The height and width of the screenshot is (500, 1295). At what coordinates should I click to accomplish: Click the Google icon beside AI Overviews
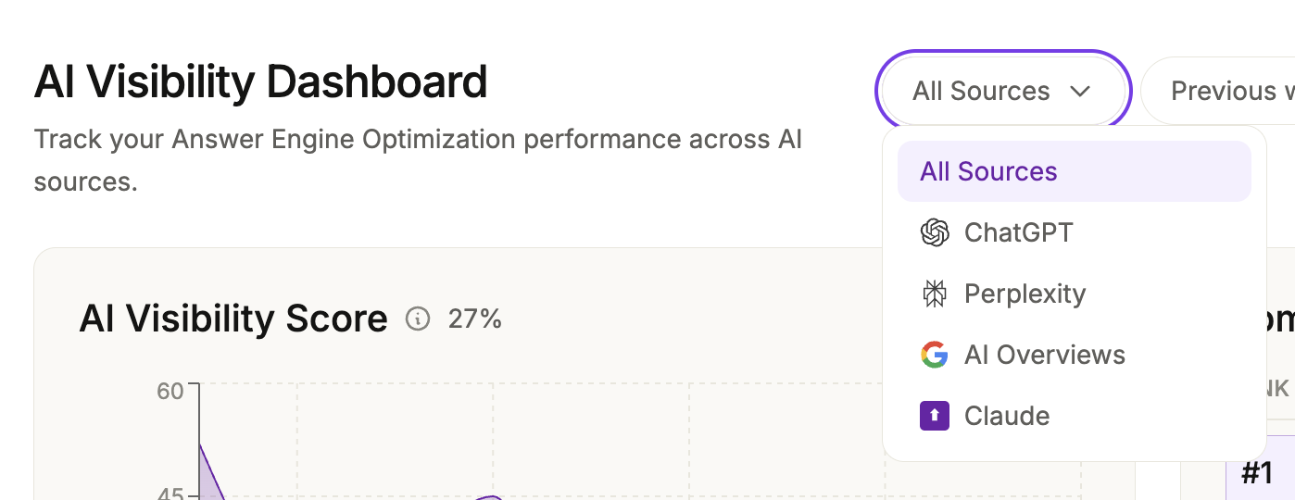tap(935, 355)
